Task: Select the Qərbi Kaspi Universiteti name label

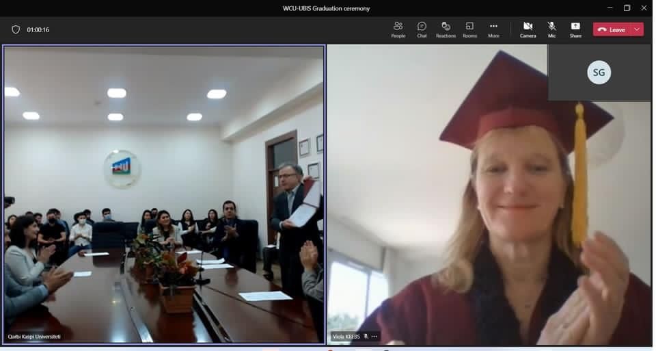Action: (x=34, y=337)
